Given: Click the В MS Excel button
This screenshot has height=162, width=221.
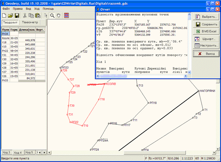Looking at the screenshot, I should [x=206, y=31].
